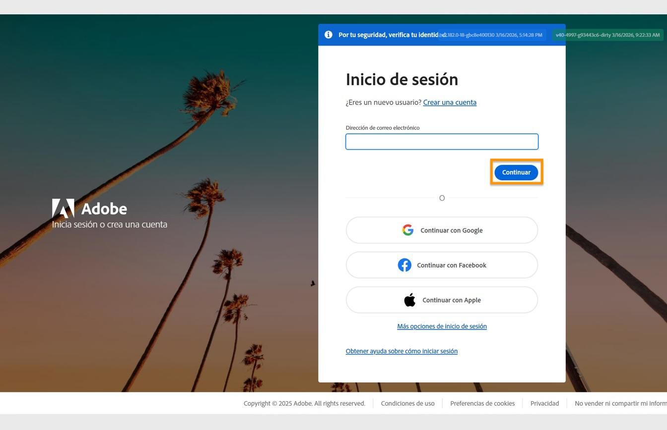Screen dimensions: 667x430
Task: Click the version badge at top right
Action: coord(607,35)
